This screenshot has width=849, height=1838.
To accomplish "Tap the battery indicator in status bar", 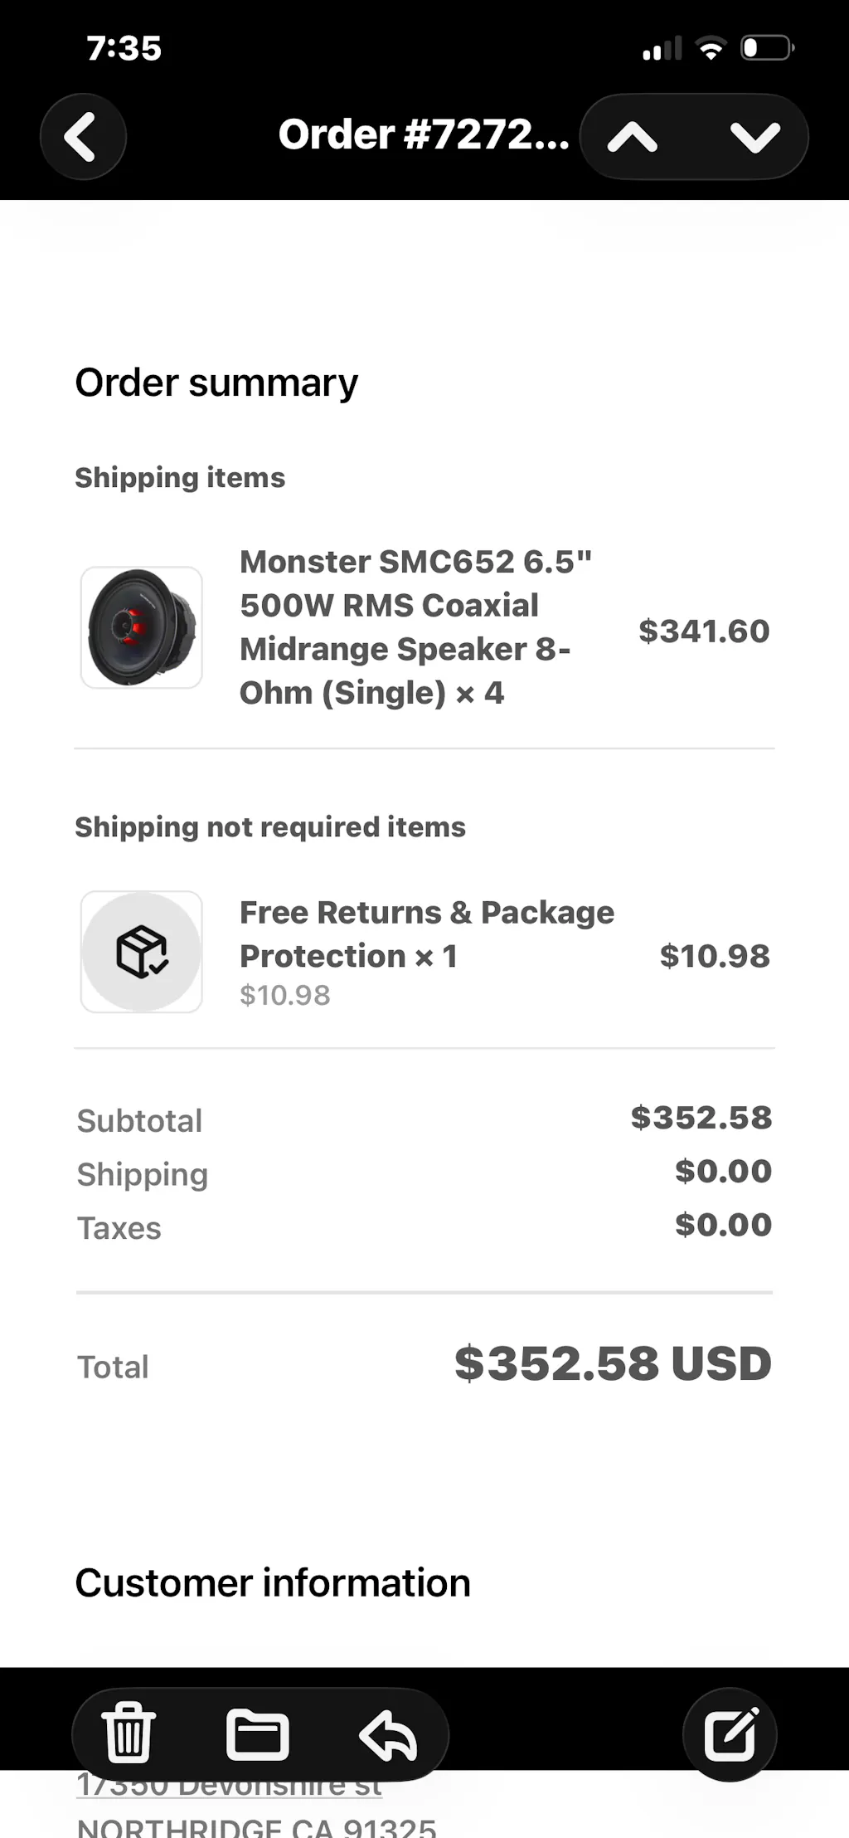I will click(x=767, y=48).
